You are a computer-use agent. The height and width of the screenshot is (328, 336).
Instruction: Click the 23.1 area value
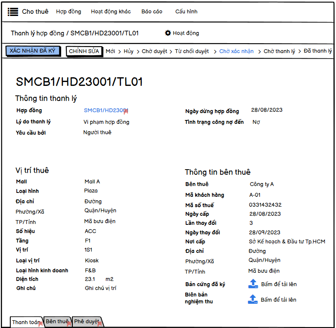pos(90,279)
